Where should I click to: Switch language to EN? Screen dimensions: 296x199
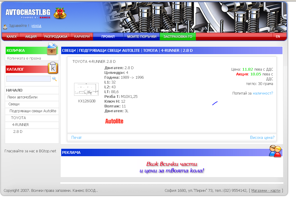tap(278, 37)
